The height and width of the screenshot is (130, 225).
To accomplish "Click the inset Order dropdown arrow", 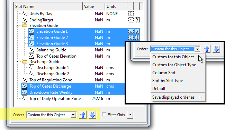I will coord(197,49).
